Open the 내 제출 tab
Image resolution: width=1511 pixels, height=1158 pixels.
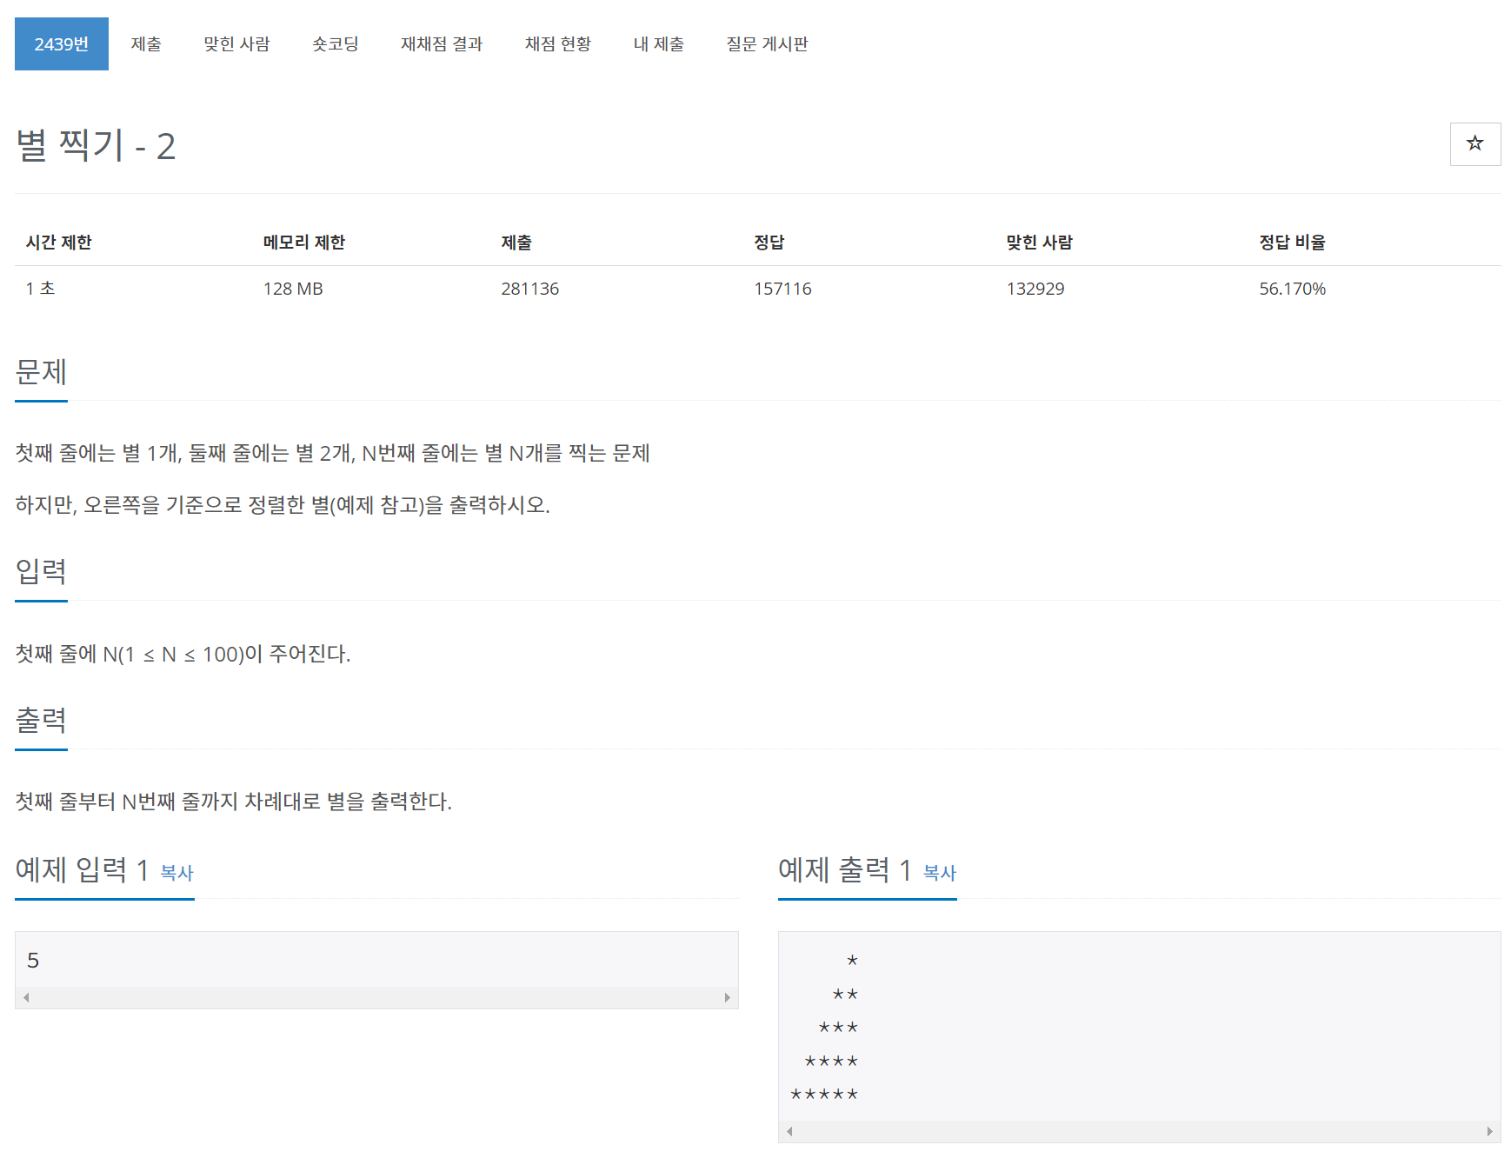point(659,43)
